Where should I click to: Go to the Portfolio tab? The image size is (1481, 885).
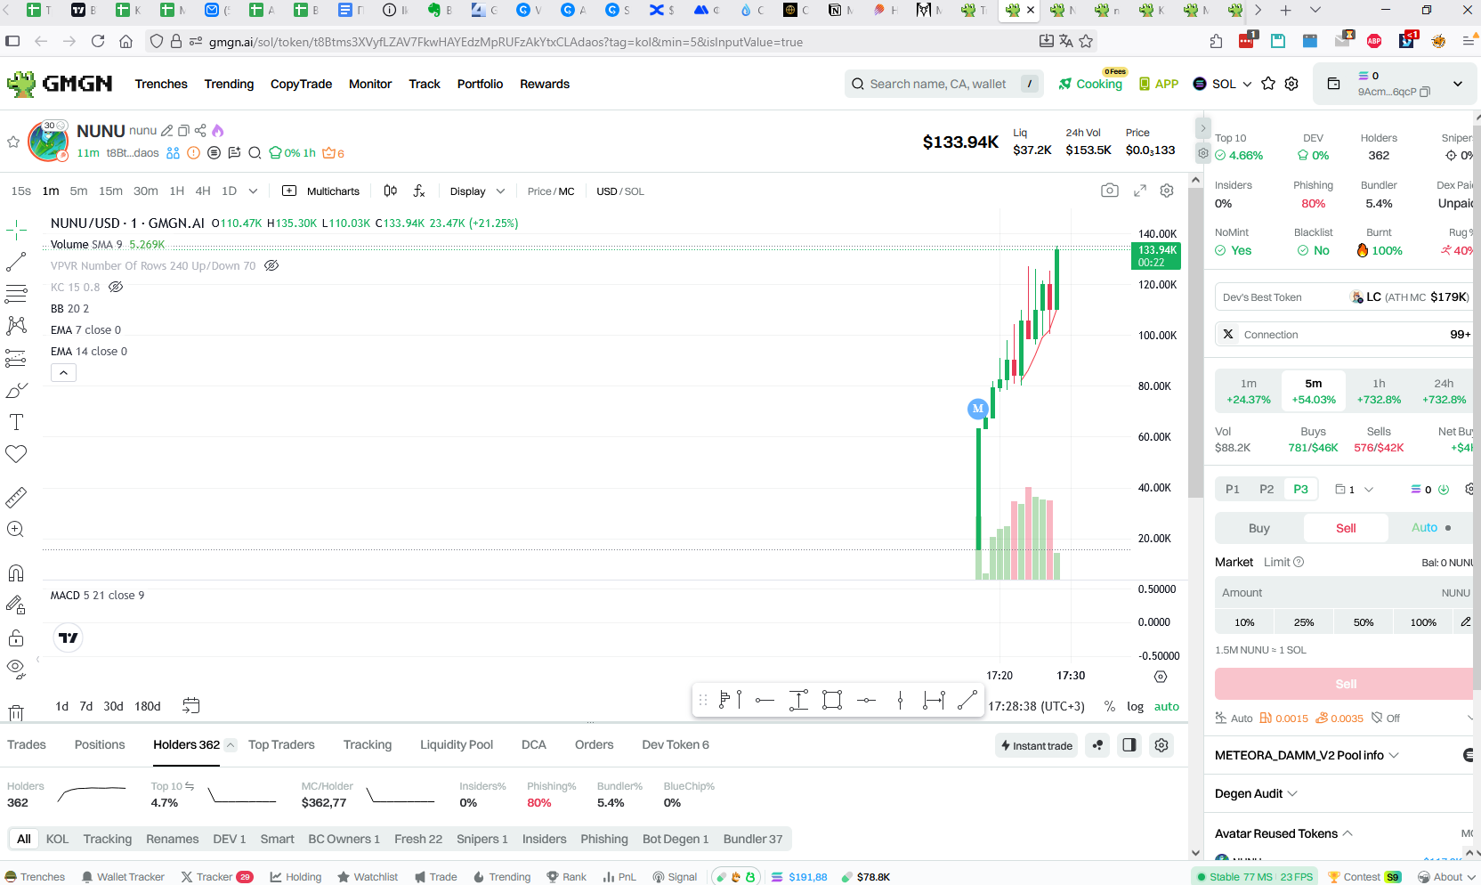coord(480,84)
